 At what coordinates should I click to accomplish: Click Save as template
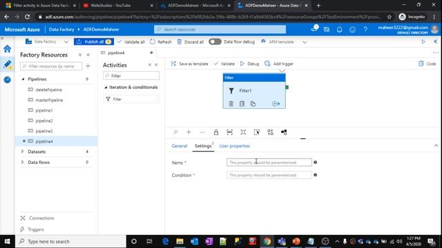(189, 64)
